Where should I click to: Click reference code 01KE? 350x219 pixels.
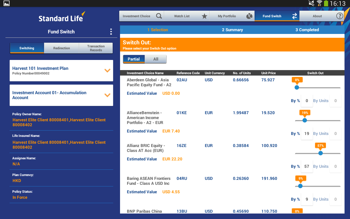pyautogui.click(x=182, y=113)
